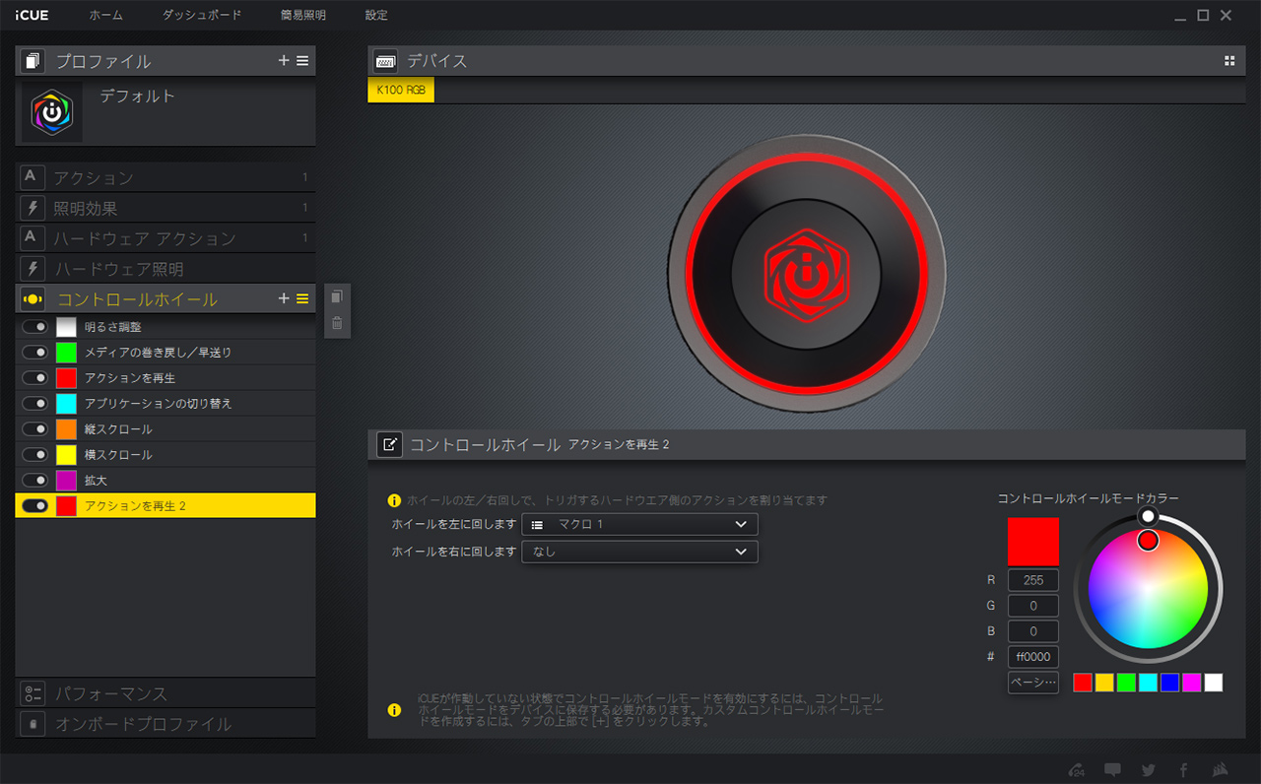This screenshot has width=1261, height=784.
Task: Open the パフォーマンス section
Action: pos(166,693)
